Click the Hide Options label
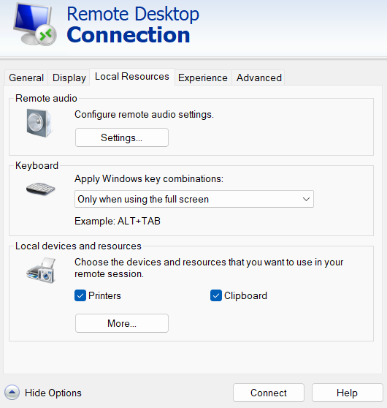The image size is (387, 408). point(53,393)
